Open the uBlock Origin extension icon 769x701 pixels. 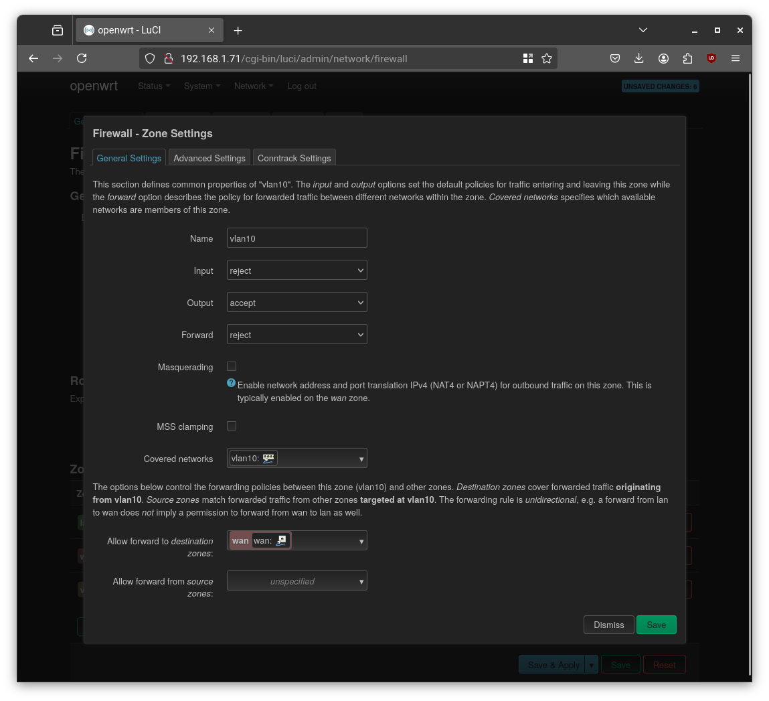[x=711, y=58]
